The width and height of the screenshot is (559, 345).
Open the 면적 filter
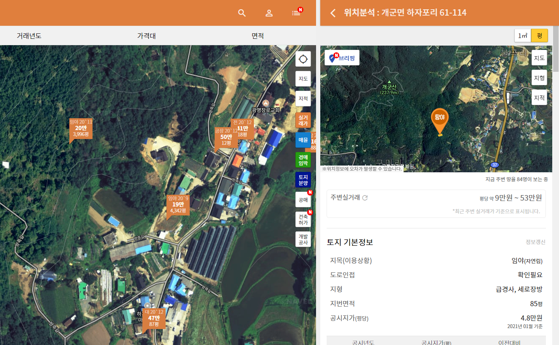[x=258, y=36]
